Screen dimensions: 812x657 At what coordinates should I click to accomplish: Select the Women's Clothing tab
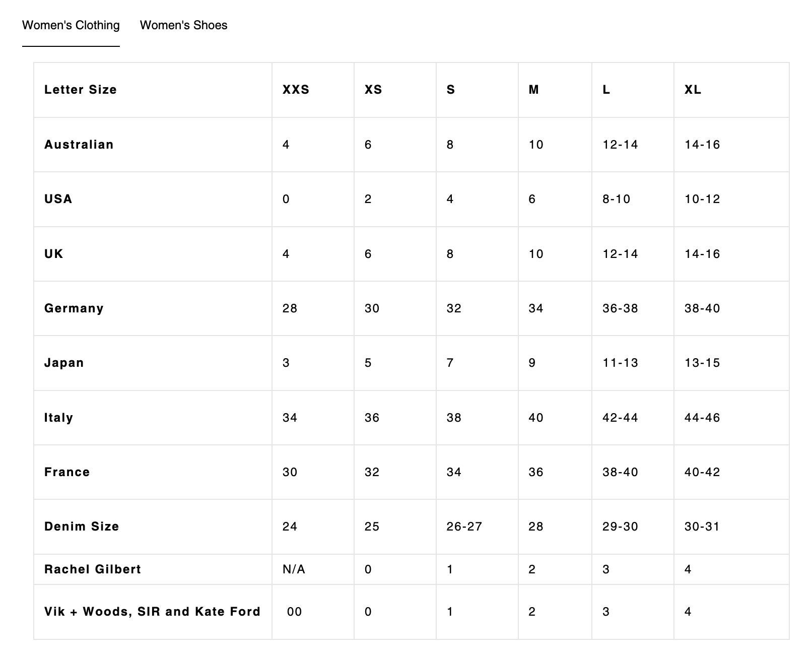(x=71, y=25)
